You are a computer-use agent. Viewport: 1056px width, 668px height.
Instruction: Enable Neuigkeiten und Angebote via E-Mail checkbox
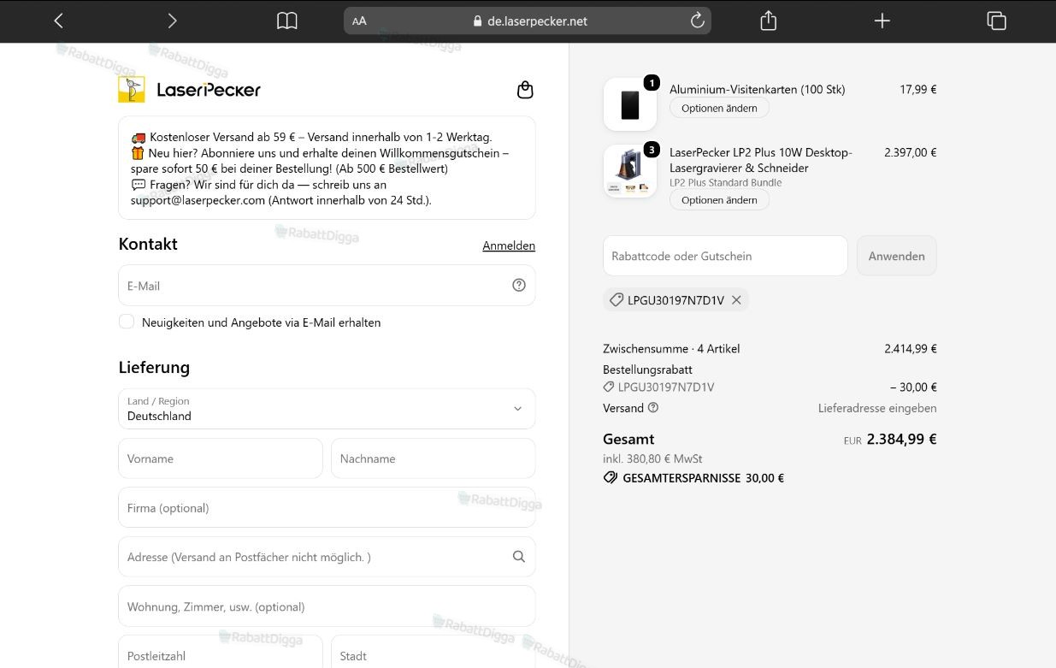127,322
